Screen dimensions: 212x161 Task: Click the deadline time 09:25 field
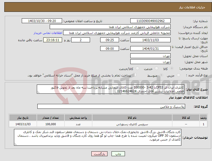[x=110, y=40]
